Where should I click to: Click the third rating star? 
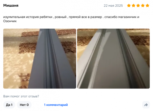coord(138,6)
